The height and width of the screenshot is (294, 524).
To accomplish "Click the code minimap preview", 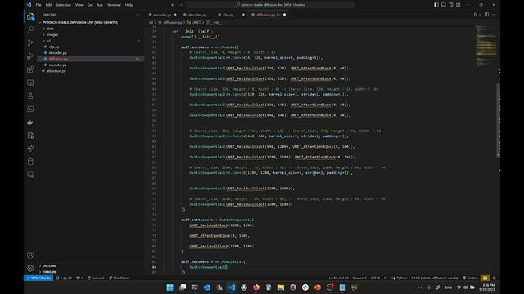I will point(486,45).
